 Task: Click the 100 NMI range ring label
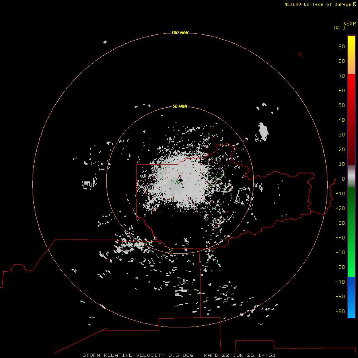180,33
